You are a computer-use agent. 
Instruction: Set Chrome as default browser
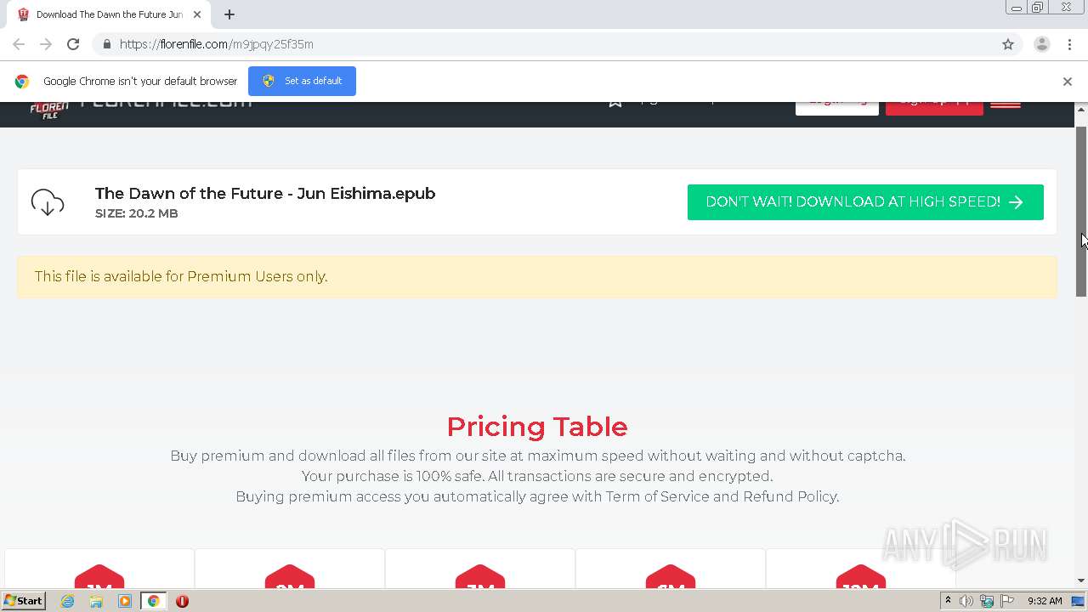point(302,81)
